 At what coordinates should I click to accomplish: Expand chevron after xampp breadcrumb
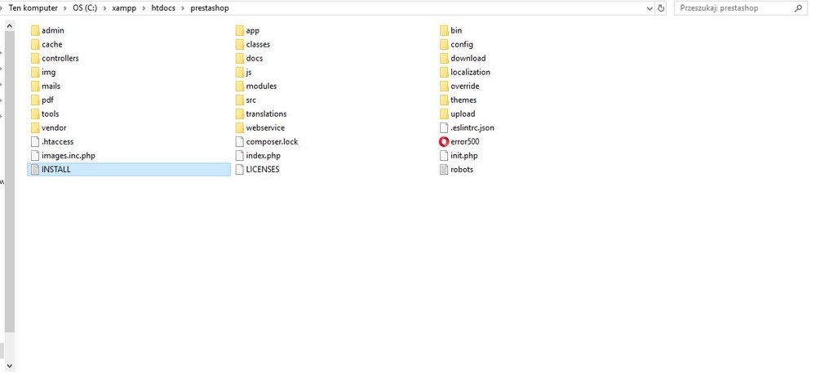(x=144, y=8)
